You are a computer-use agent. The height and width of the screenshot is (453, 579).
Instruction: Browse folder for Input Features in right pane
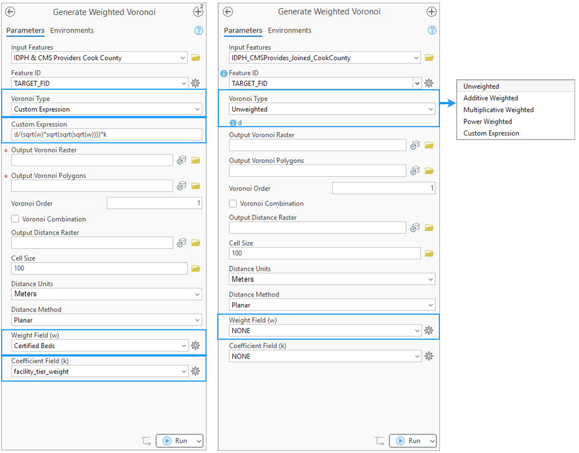(429, 57)
